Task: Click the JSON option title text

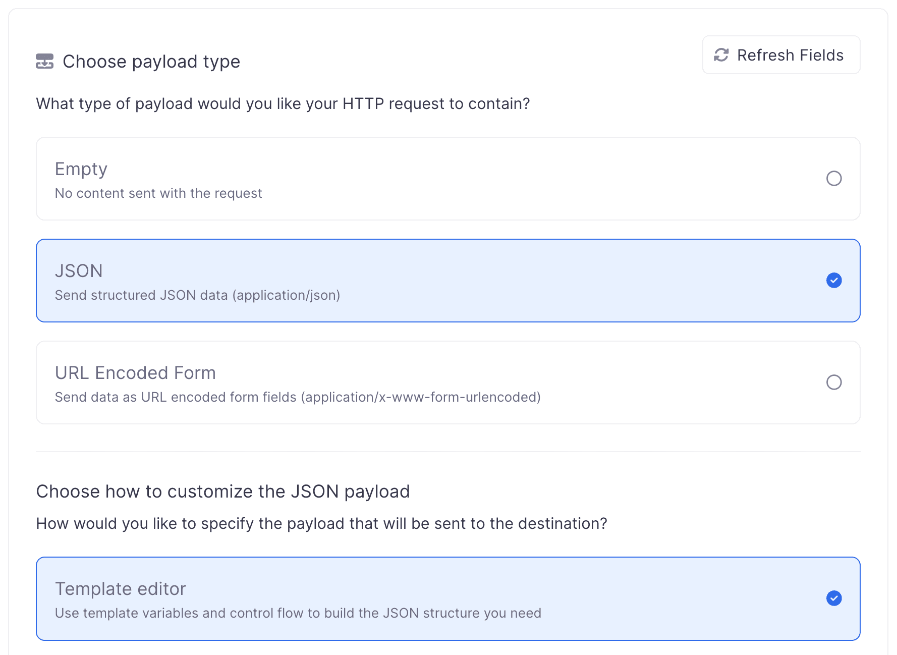Action: [x=79, y=271]
